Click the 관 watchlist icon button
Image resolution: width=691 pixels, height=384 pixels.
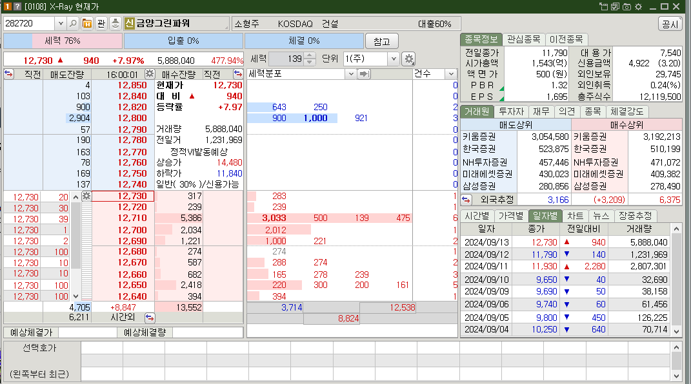coord(101,23)
